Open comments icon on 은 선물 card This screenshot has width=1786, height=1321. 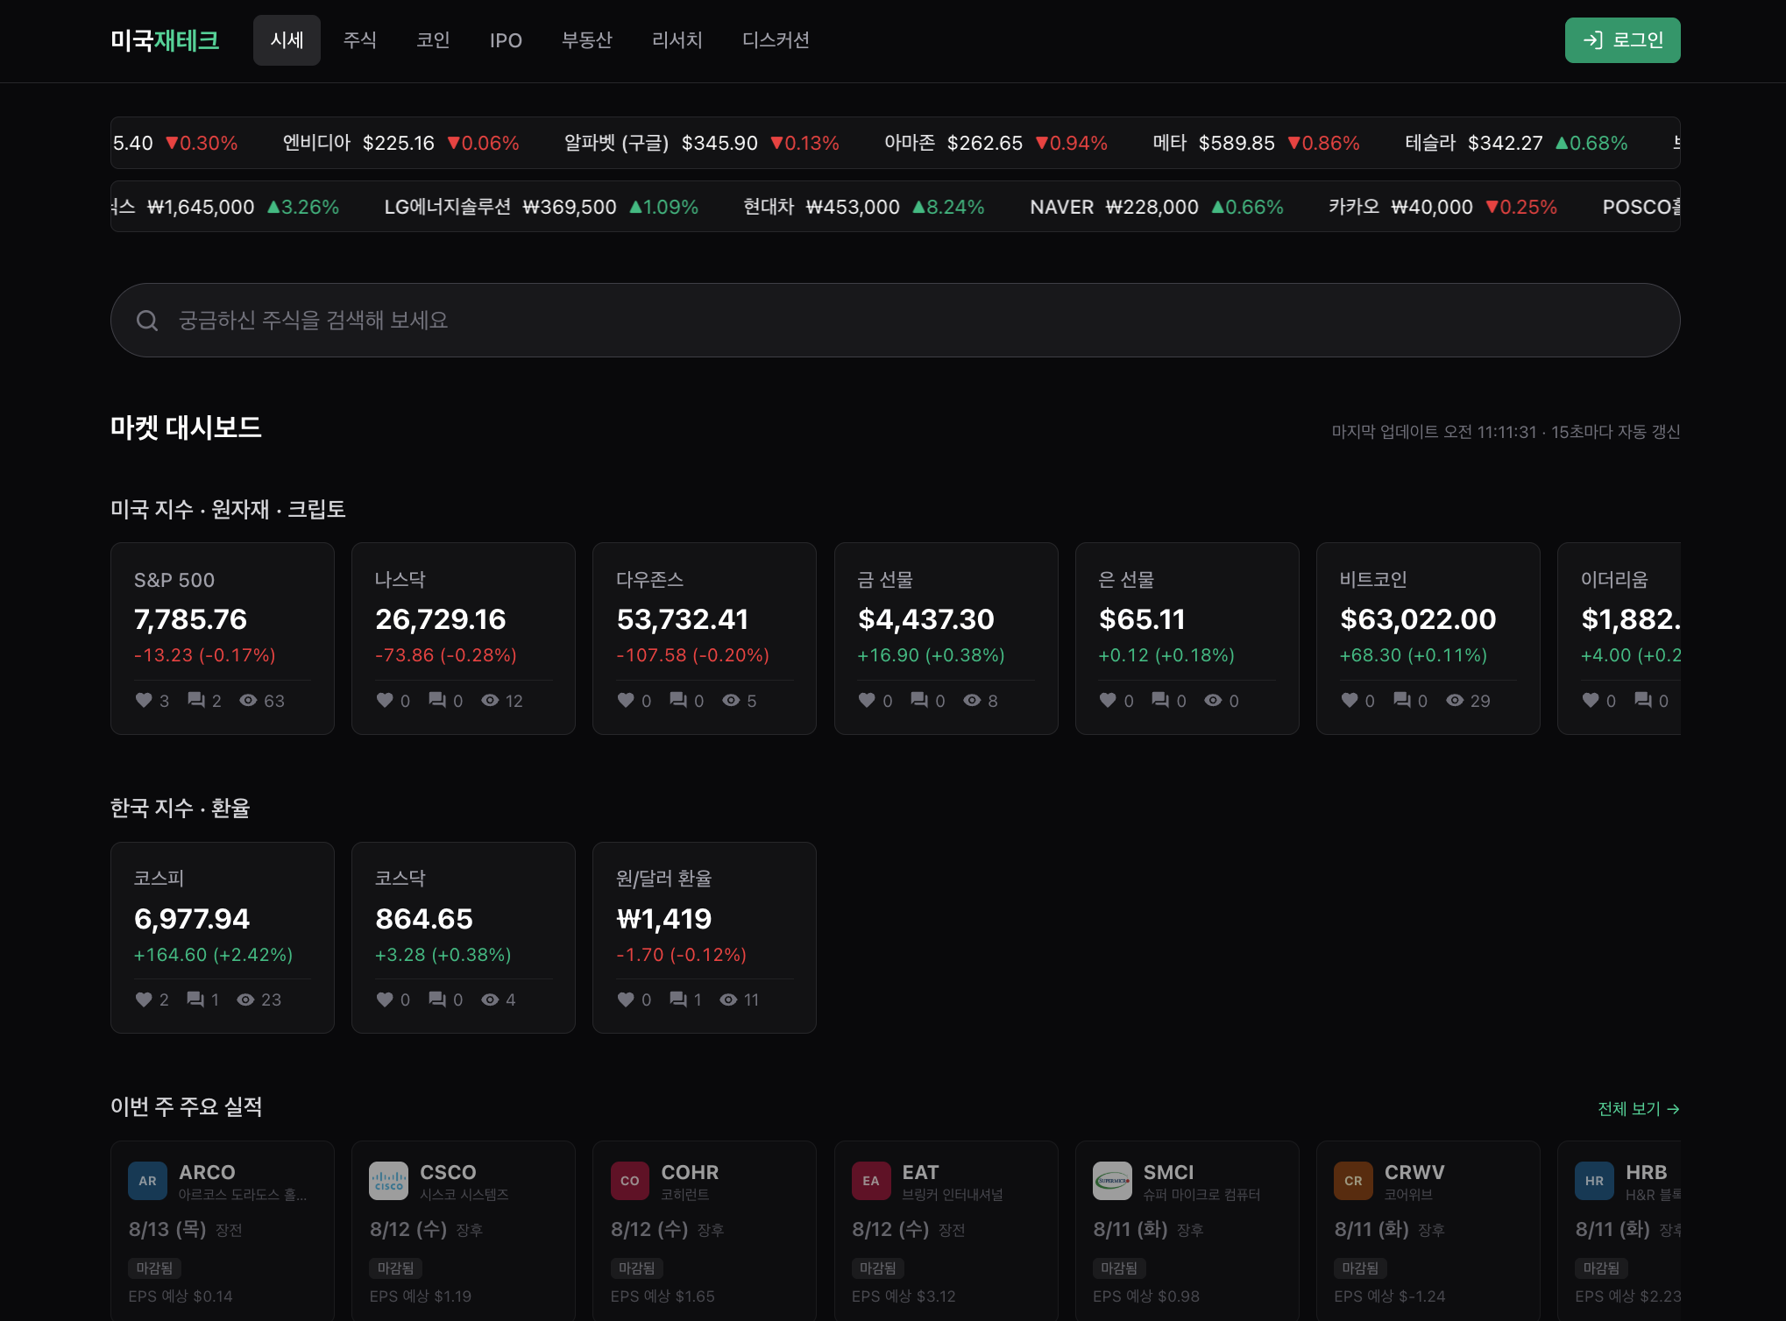pos(1160,700)
